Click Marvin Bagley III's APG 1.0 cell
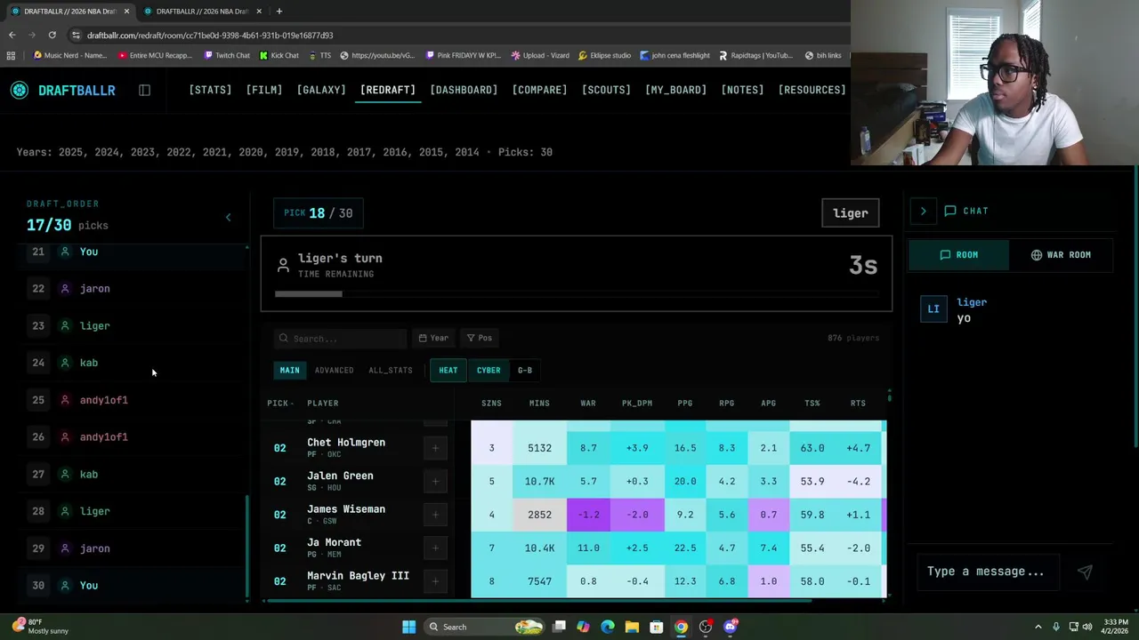Screen dimensions: 1139x640 pos(768,581)
